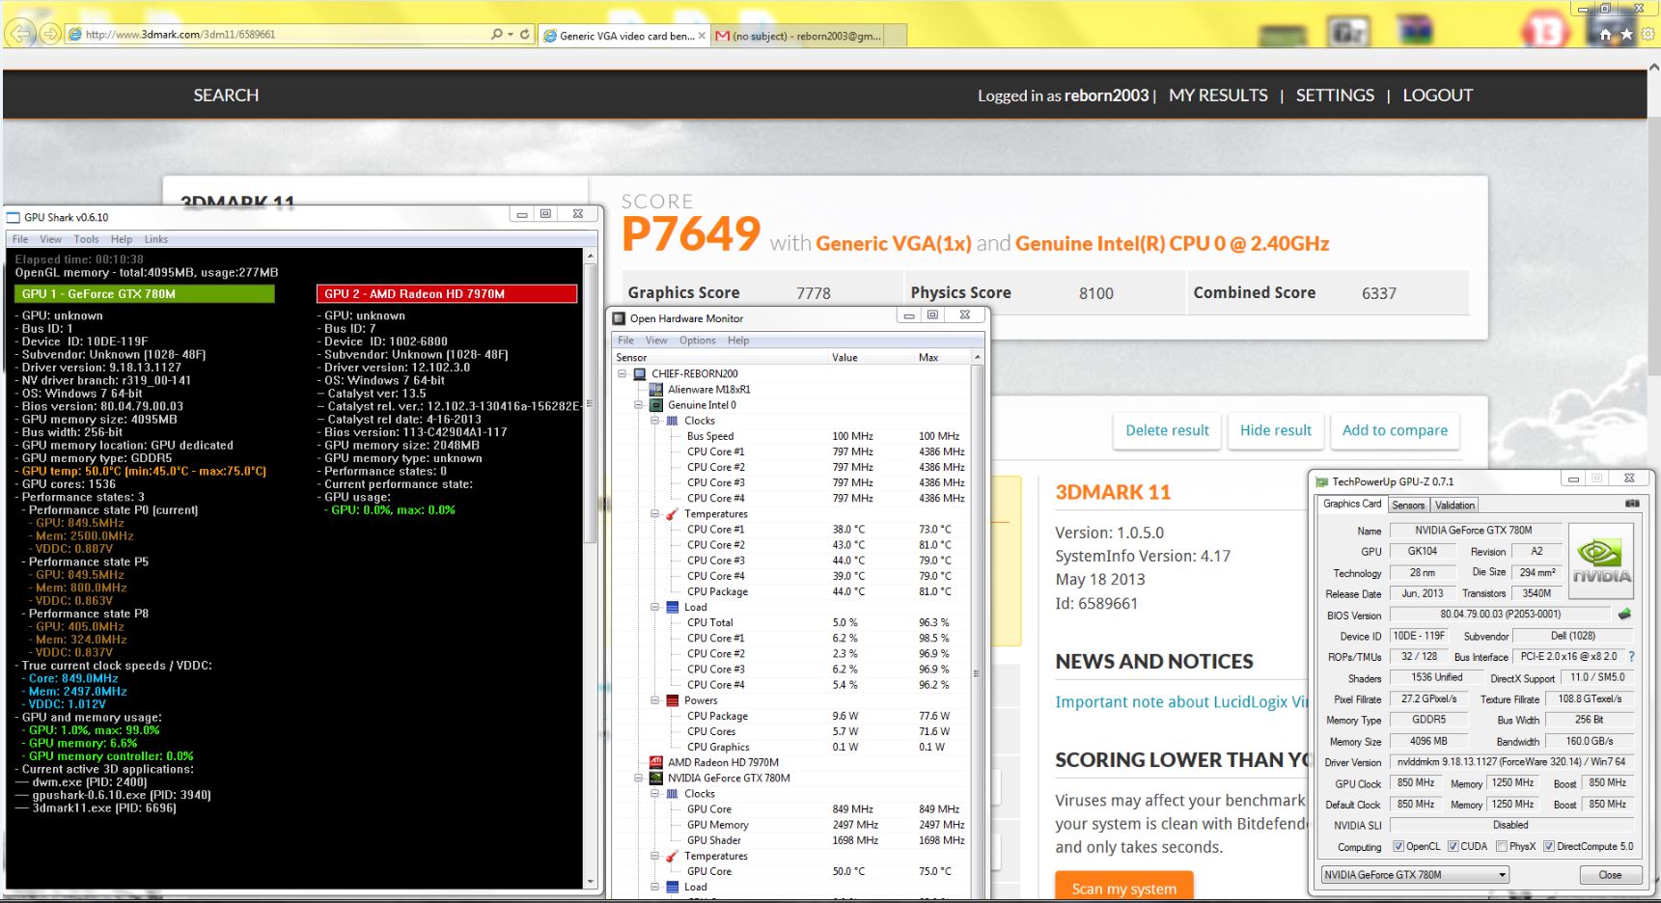Click the GPU Shark scroll-down arrow
Image resolution: width=1661 pixels, height=903 pixels.
(x=591, y=882)
